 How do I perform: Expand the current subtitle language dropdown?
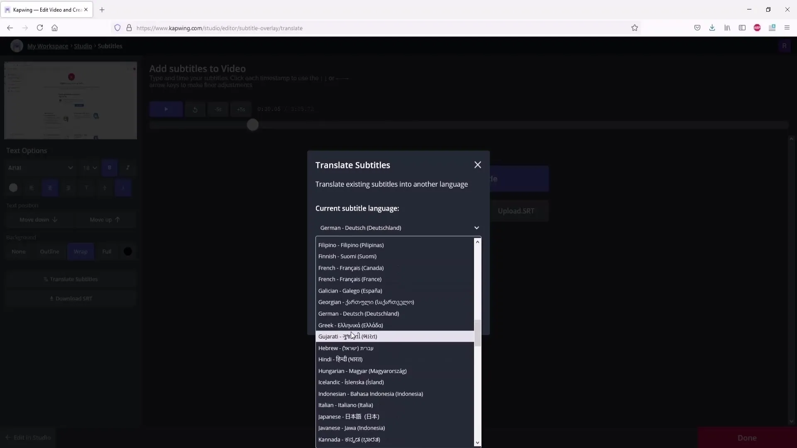click(x=399, y=228)
